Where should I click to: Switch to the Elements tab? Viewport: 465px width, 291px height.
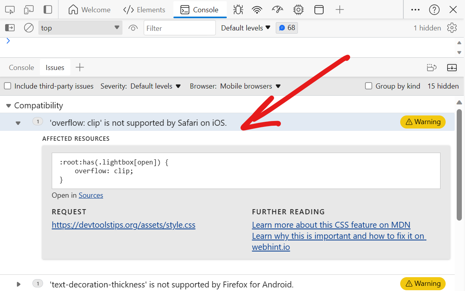tap(144, 9)
